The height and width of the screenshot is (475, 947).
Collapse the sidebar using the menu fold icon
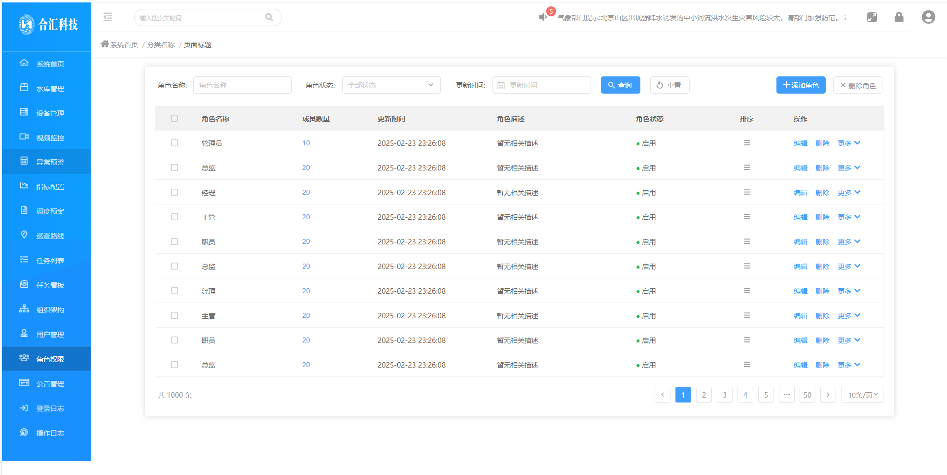tap(108, 17)
